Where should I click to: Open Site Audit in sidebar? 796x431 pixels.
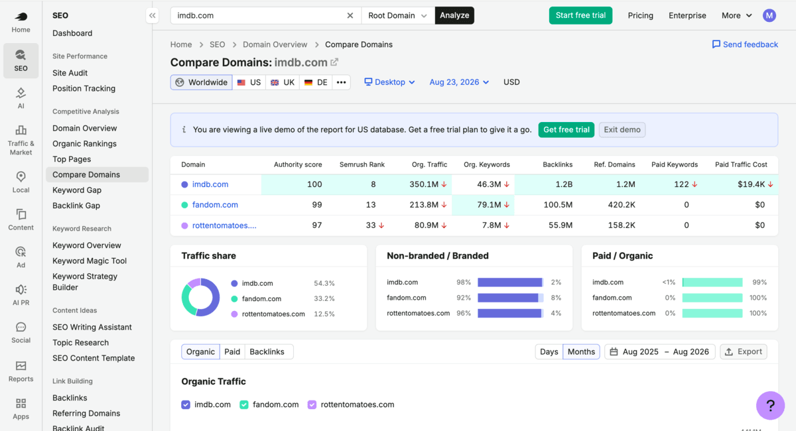click(x=70, y=73)
